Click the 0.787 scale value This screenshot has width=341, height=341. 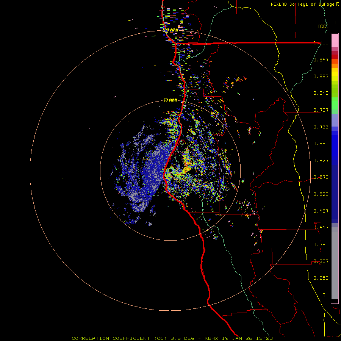[x=321, y=110]
